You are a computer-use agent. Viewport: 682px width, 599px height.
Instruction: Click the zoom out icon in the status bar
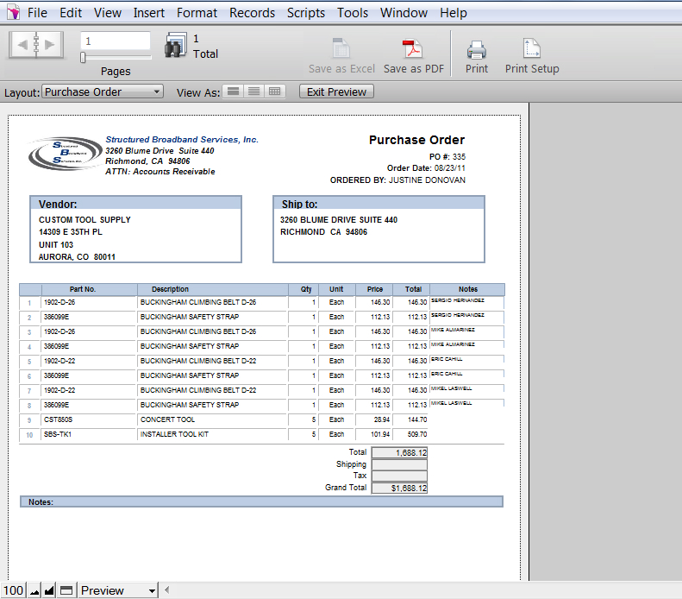(34, 590)
